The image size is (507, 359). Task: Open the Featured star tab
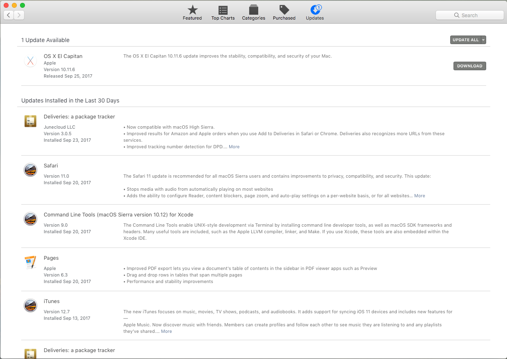click(192, 13)
